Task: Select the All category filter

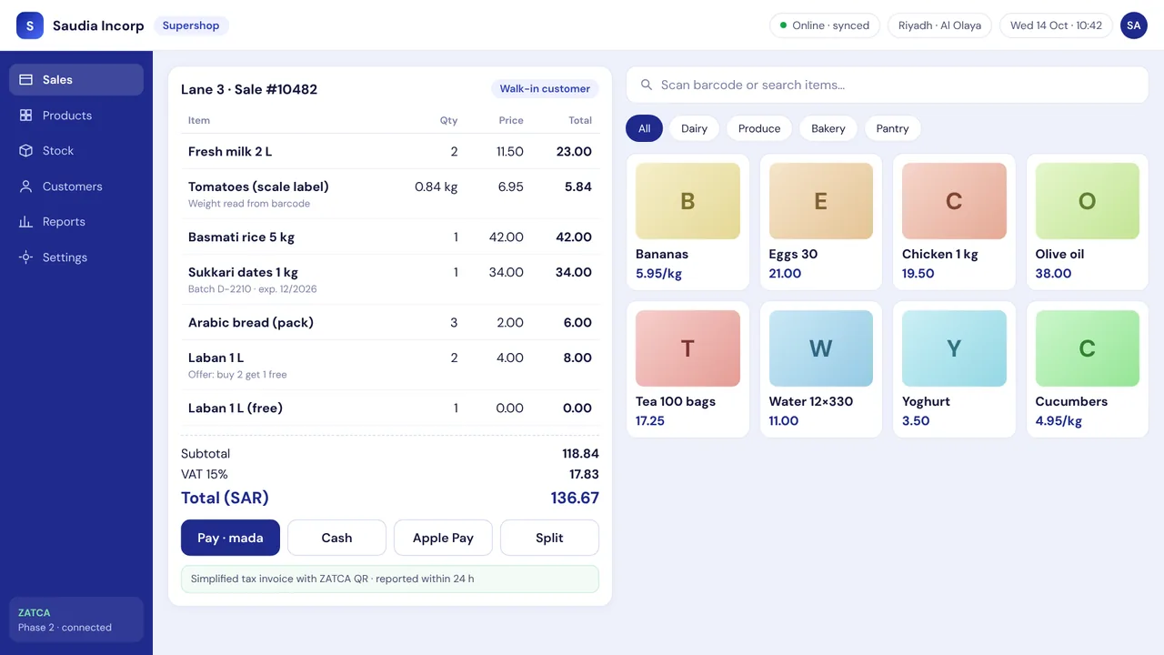Action: 644,128
